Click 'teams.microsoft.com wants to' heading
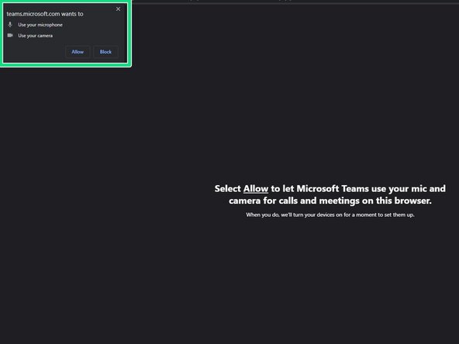459x344 pixels. tap(45, 14)
